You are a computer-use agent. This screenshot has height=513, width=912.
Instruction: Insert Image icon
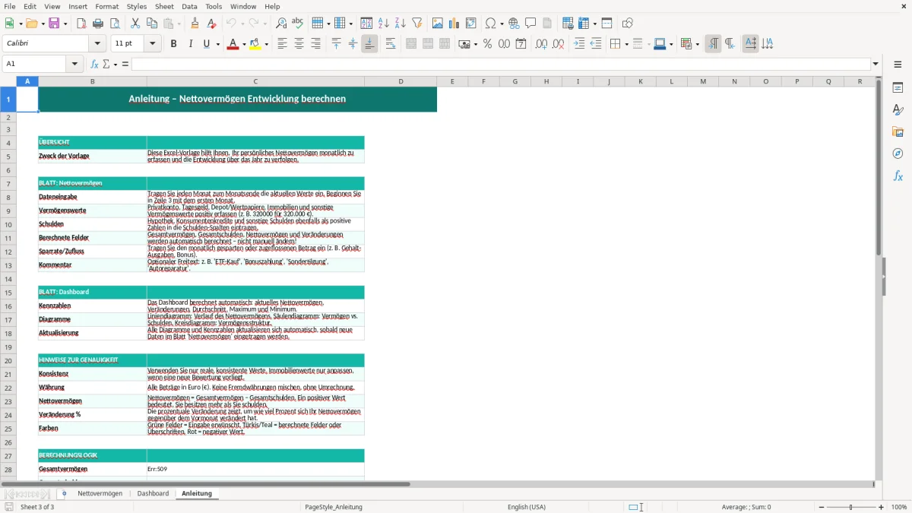pos(437,24)
